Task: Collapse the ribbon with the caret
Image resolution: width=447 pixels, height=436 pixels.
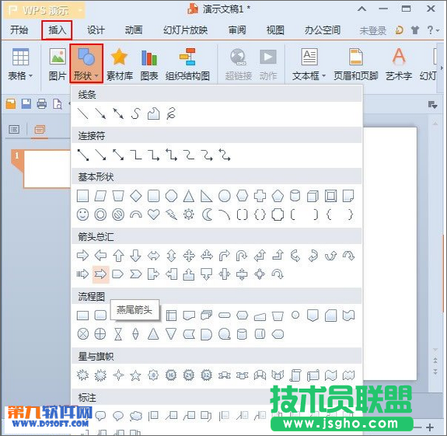Action: [x=361, y=9]
